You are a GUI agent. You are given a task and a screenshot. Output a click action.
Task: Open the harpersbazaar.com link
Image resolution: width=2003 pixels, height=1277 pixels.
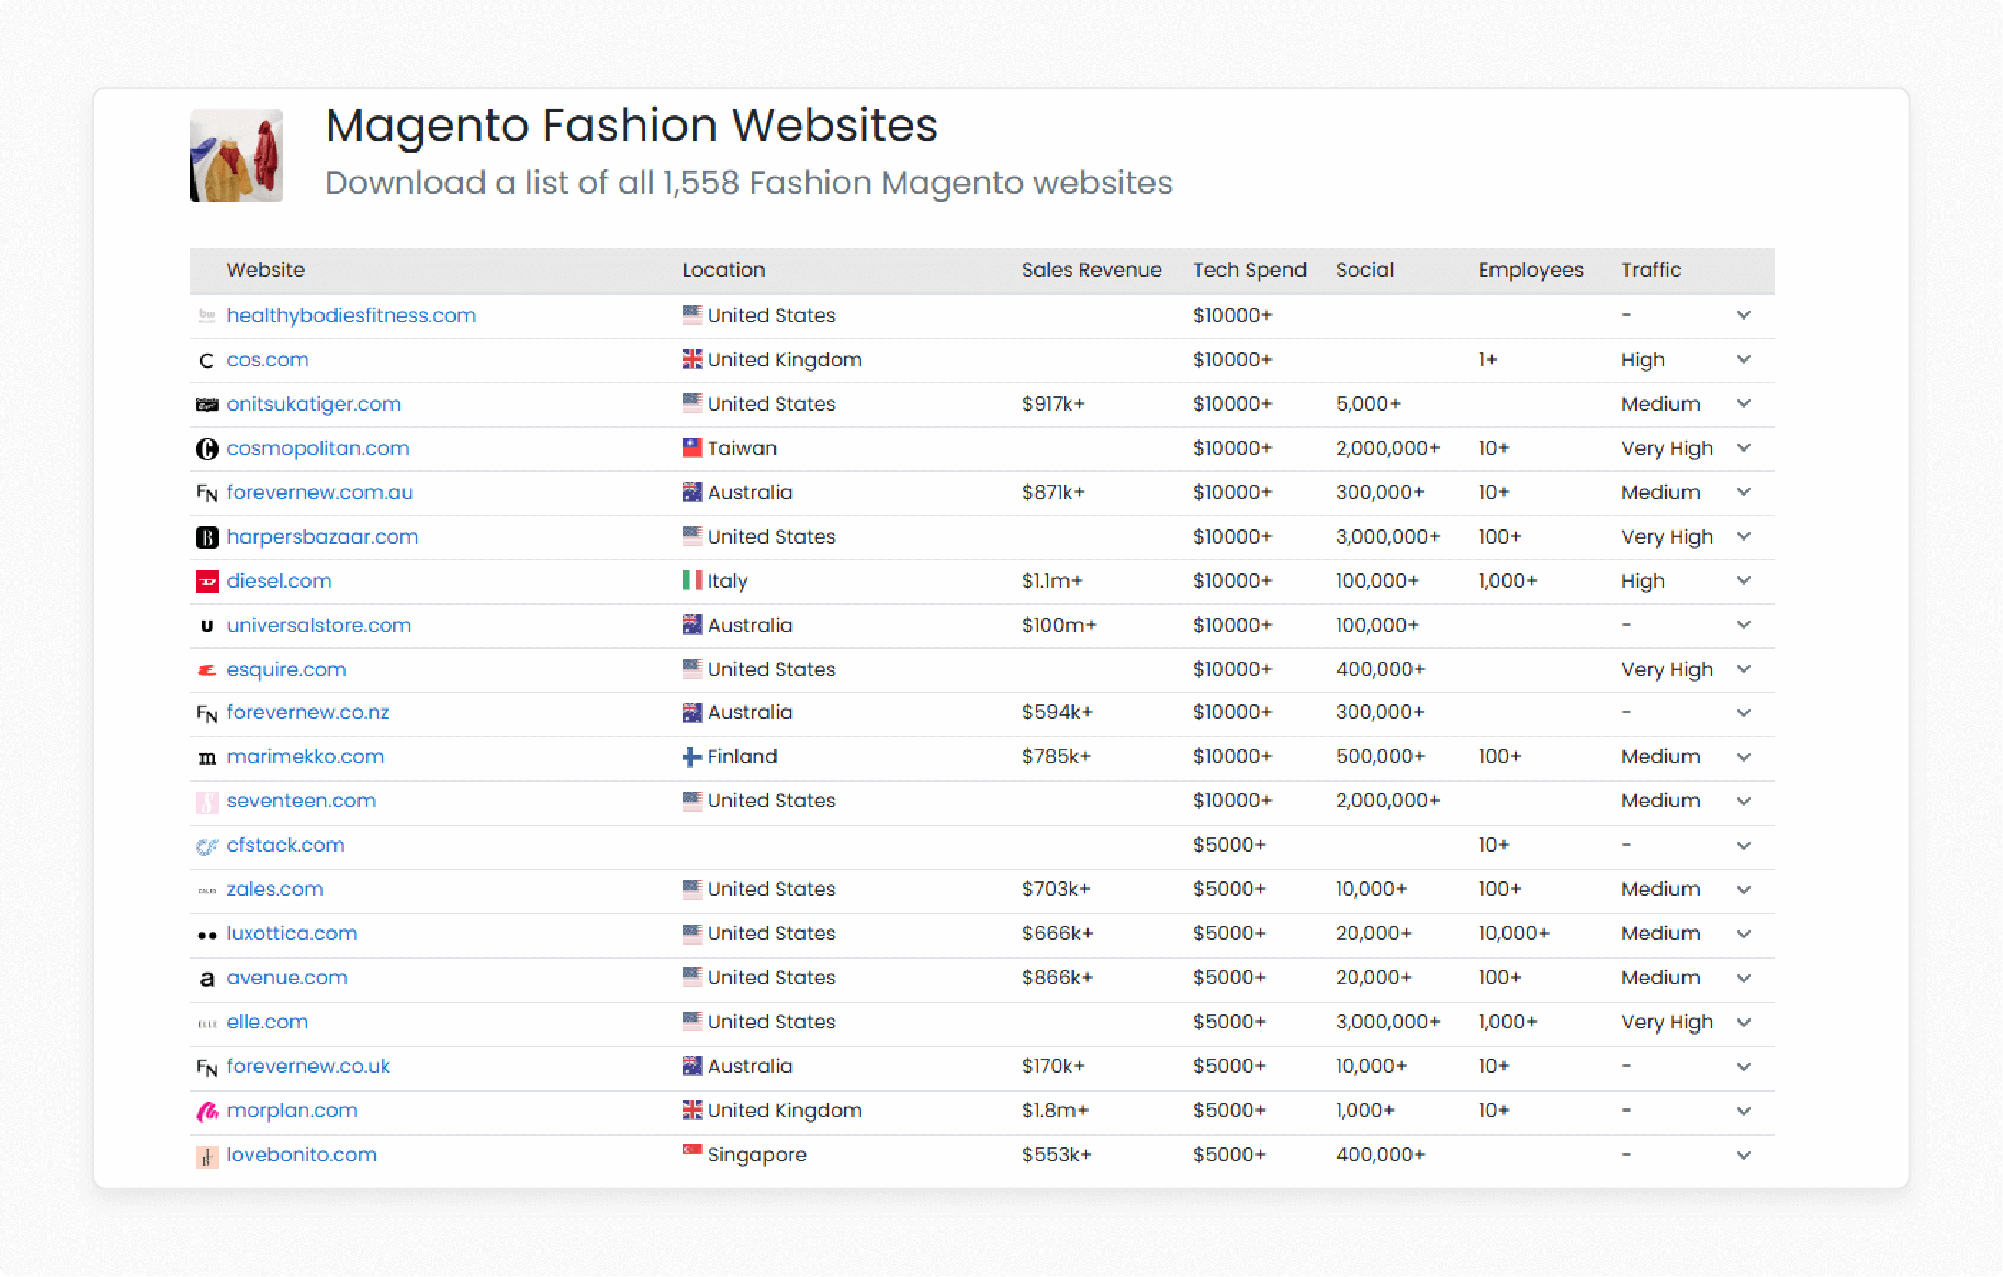click(x=322, y=536)
